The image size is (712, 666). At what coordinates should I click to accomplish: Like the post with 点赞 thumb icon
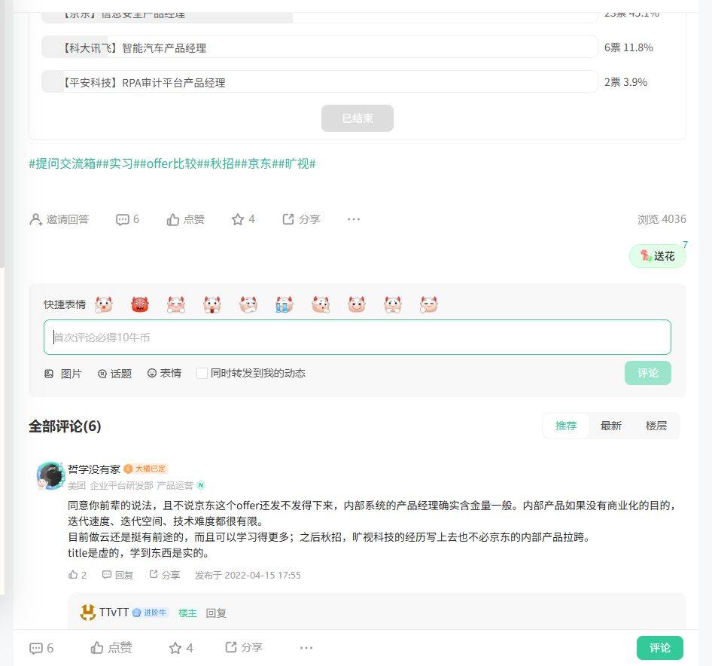click(185, 219)
